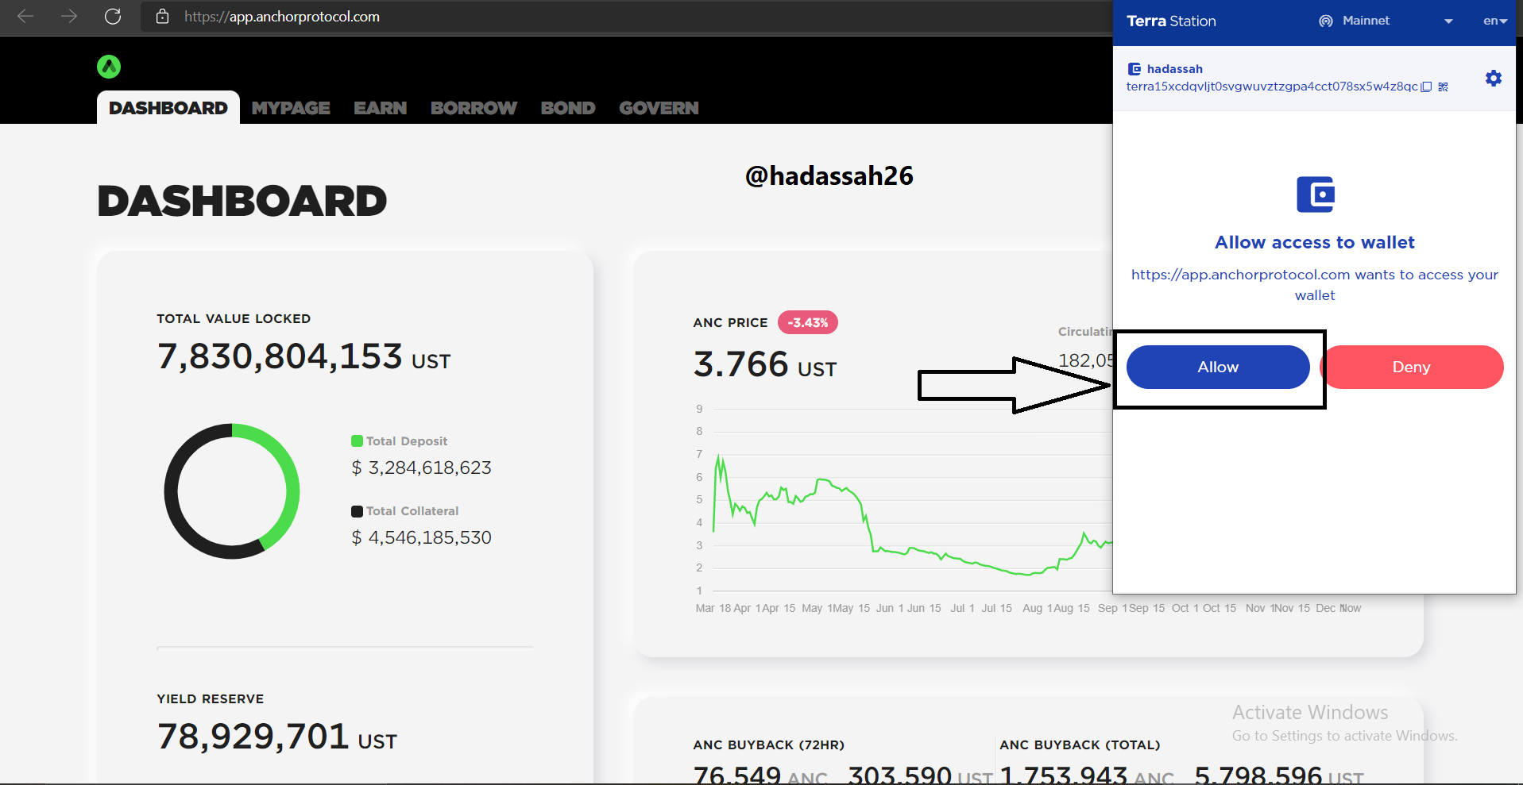Click the DASHBOARD page heading

click(242, 201)
